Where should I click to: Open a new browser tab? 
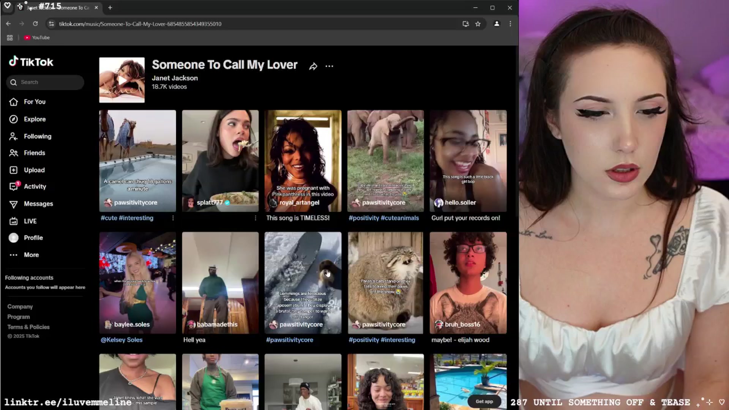[110, 8]
